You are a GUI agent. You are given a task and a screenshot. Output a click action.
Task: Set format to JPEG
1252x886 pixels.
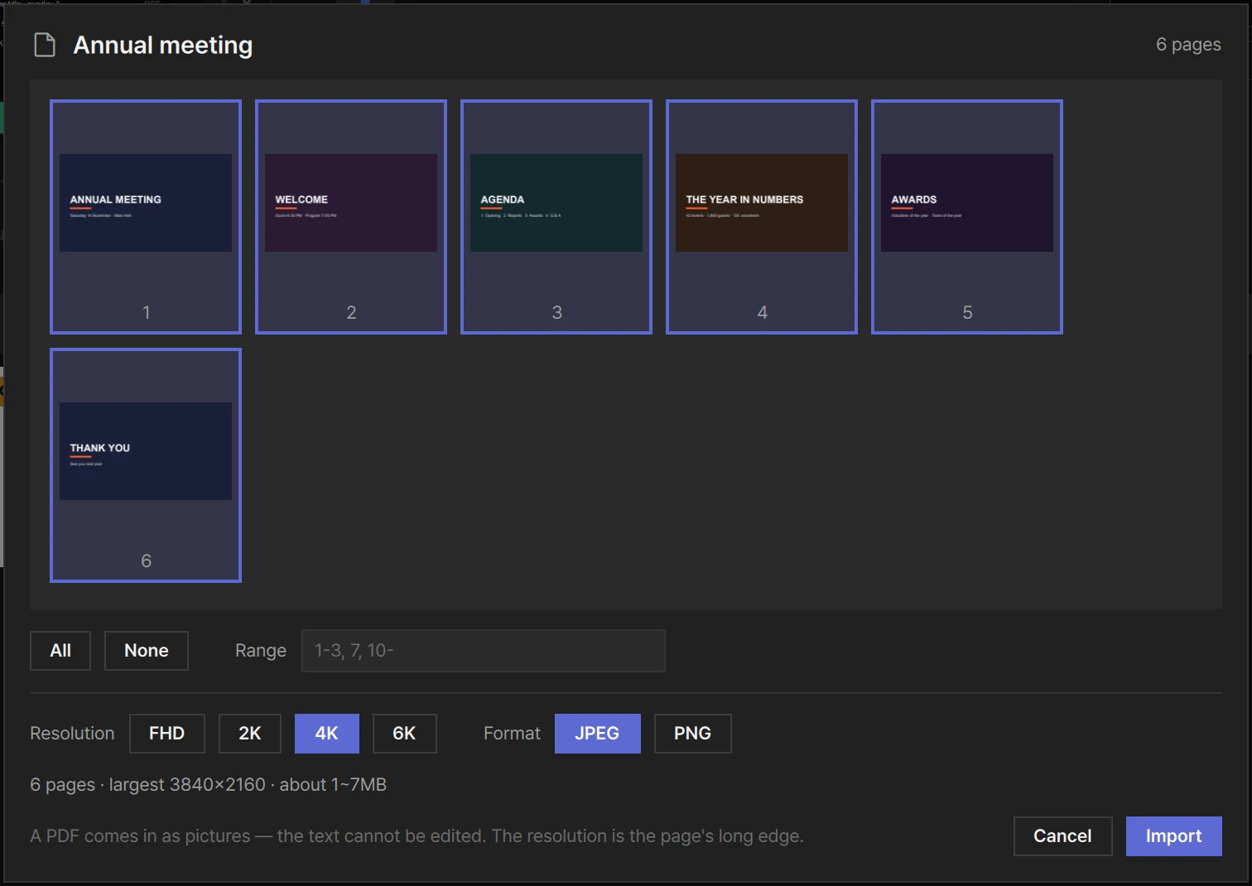598,734
